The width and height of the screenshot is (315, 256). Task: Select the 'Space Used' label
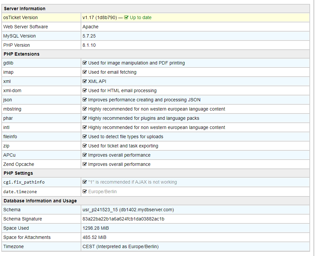(x=16, y=228)
